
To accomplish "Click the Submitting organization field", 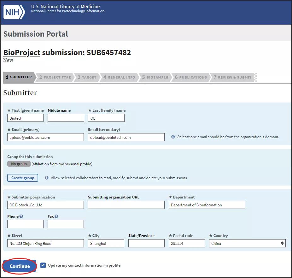I will tap(45, 205).
